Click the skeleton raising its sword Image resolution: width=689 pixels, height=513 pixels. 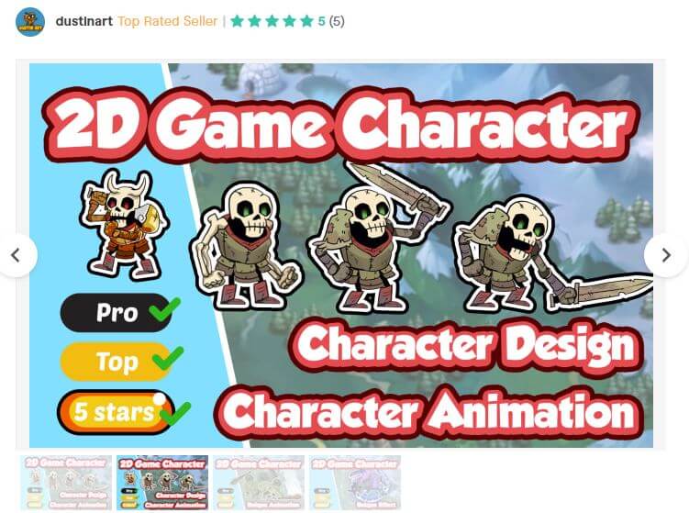(x=378, y=238)
